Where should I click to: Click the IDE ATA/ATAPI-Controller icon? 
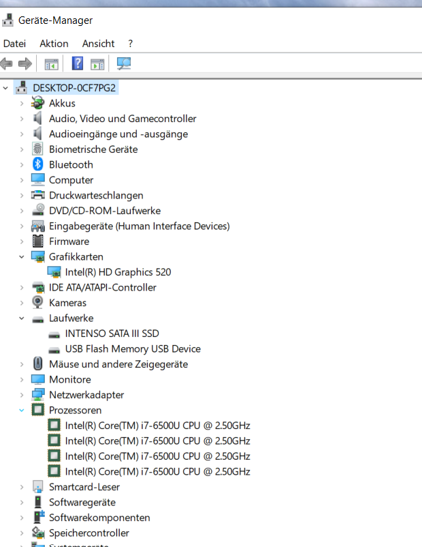37,287
